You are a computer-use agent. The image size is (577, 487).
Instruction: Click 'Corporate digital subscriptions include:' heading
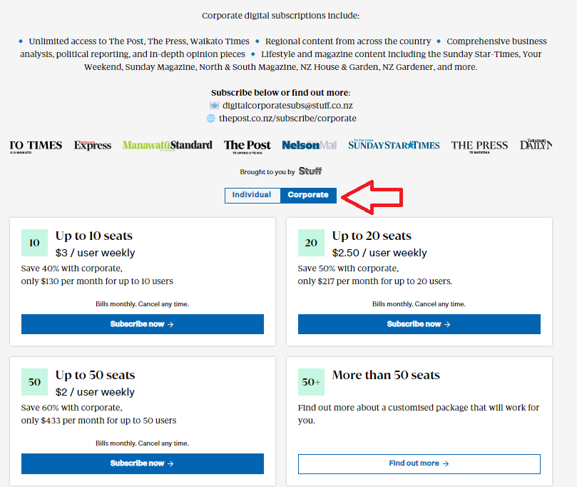(x=281, y=16)
